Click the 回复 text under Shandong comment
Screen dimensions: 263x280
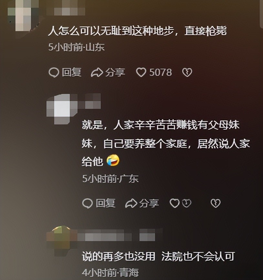(x=72, y=72)
